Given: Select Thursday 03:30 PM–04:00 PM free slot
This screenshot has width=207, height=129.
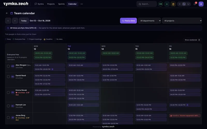Looking at the screenshot, I should pyautogui.click(x=144, y=57).
